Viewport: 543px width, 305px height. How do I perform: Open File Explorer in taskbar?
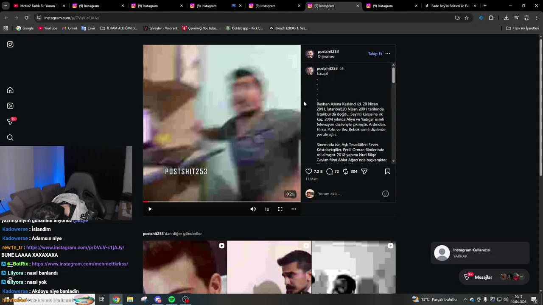click(x=130, y=299)
